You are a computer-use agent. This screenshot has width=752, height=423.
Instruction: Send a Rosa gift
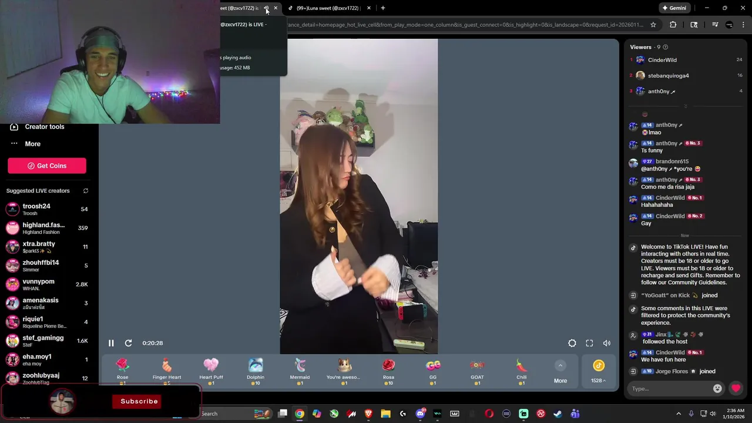pos(388,371)
